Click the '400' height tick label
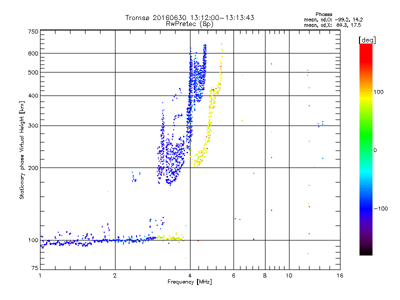This screenshot has height=300, width=400. point(33,95)
